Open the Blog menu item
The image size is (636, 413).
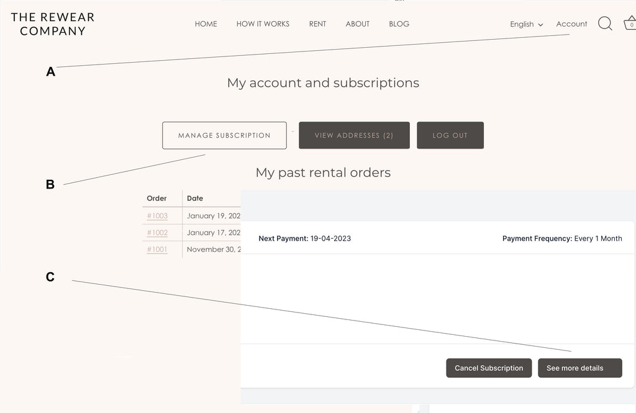pyautogui.click(x=399, y=24)
